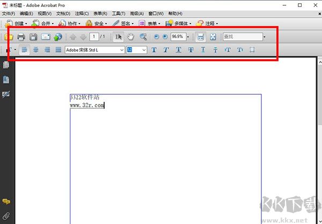Open the 文档(D) menu

coord(63,13)
